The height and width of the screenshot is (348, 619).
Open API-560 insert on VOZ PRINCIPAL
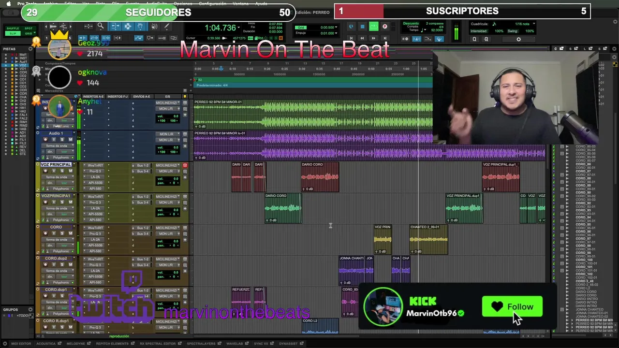(x=95, y=188)
